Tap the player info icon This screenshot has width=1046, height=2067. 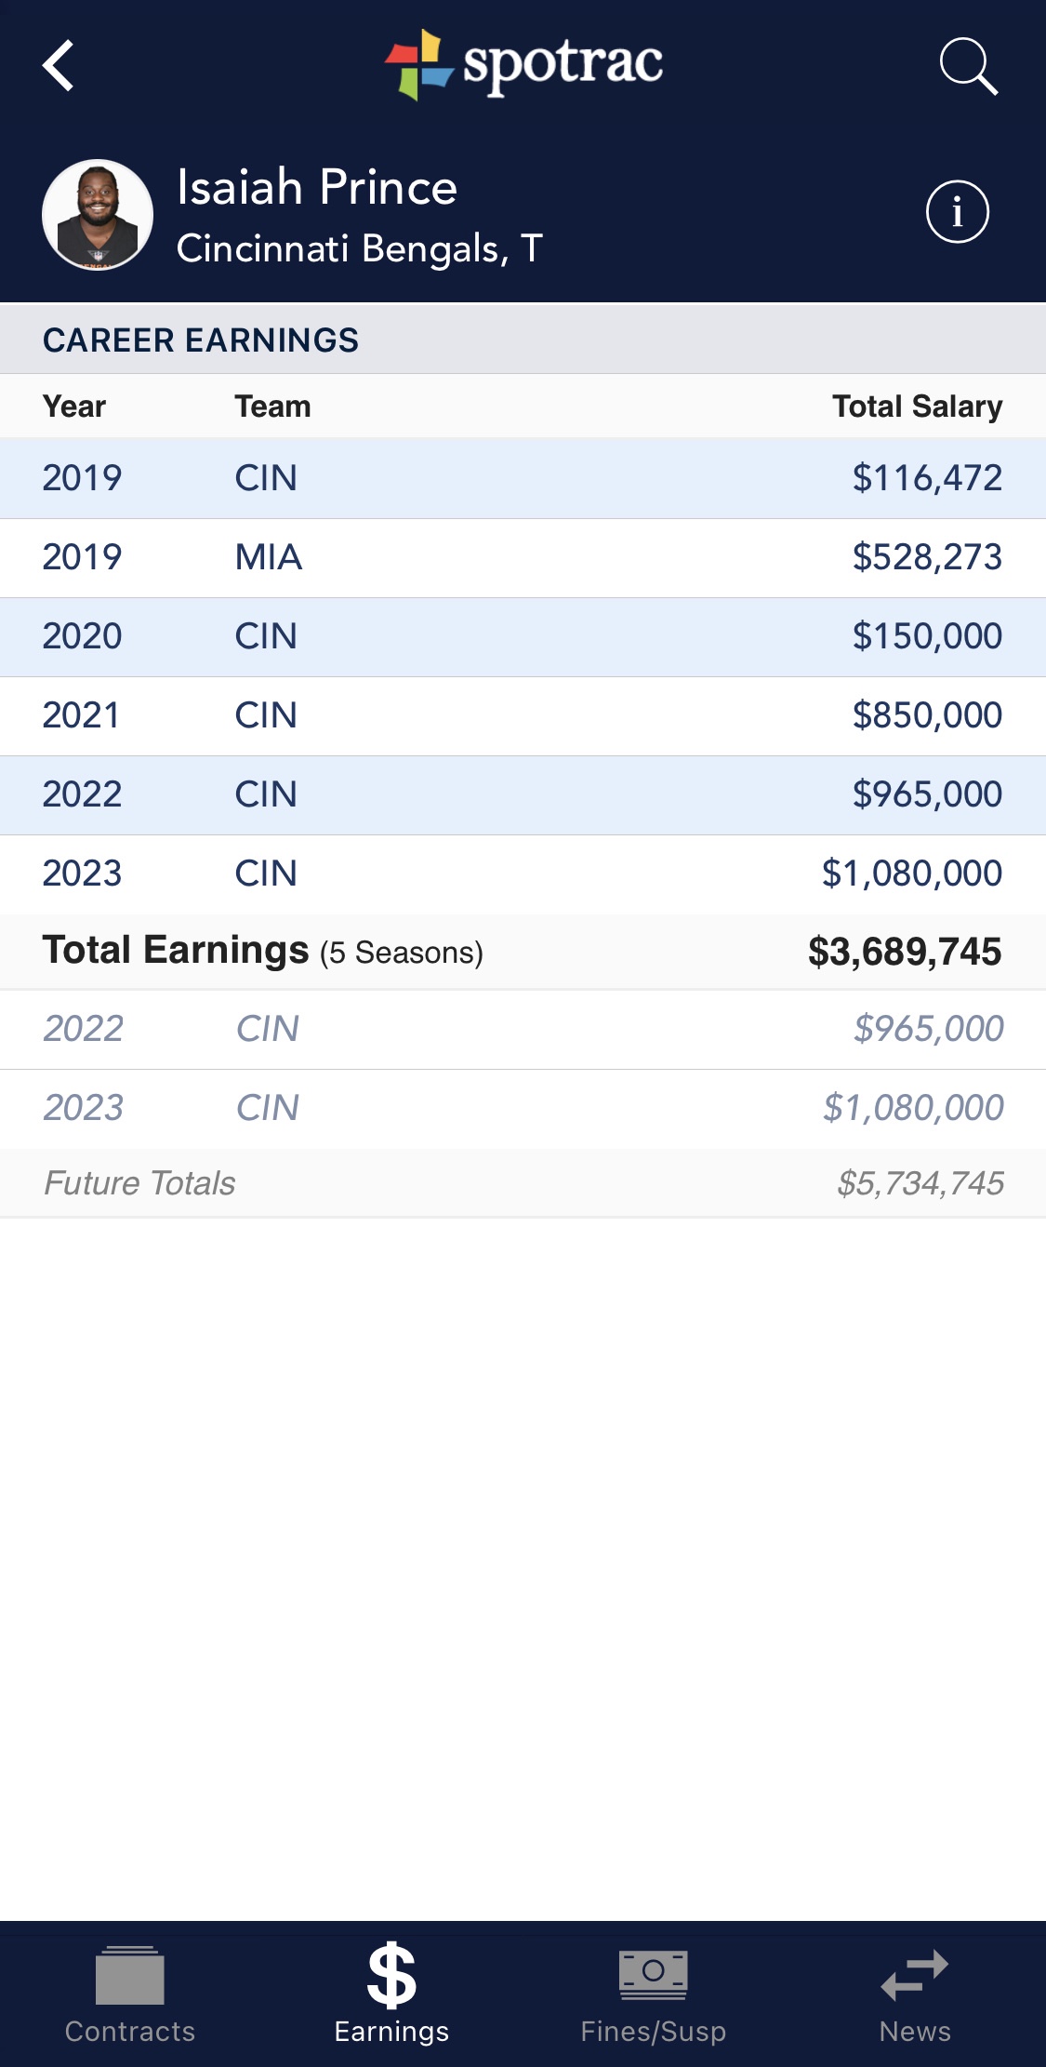click(957, 212)
